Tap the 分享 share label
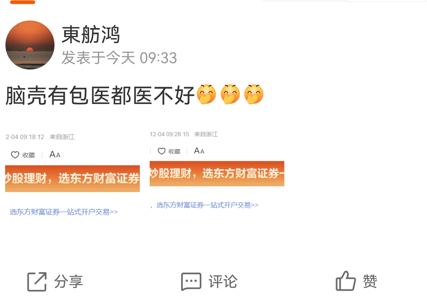 click(x=69, y=281)
